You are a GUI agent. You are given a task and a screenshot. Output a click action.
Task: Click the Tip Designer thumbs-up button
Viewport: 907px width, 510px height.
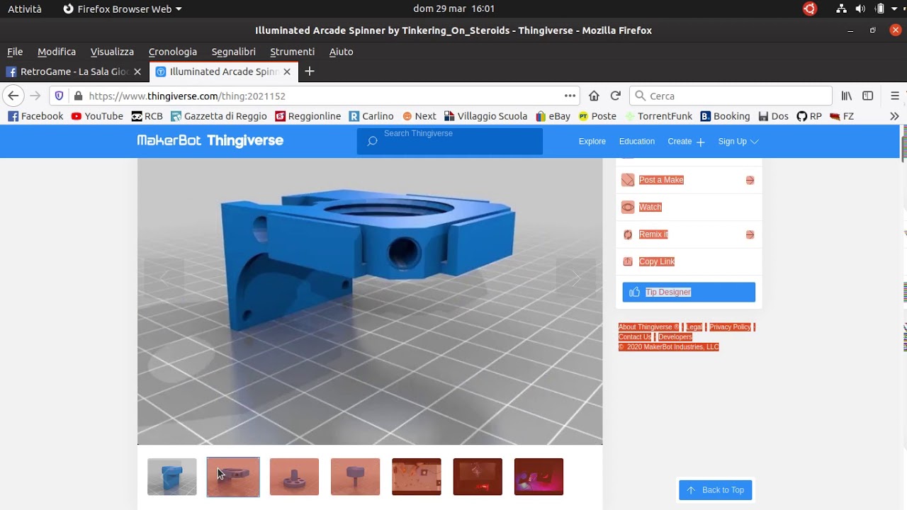pos(689,292)
